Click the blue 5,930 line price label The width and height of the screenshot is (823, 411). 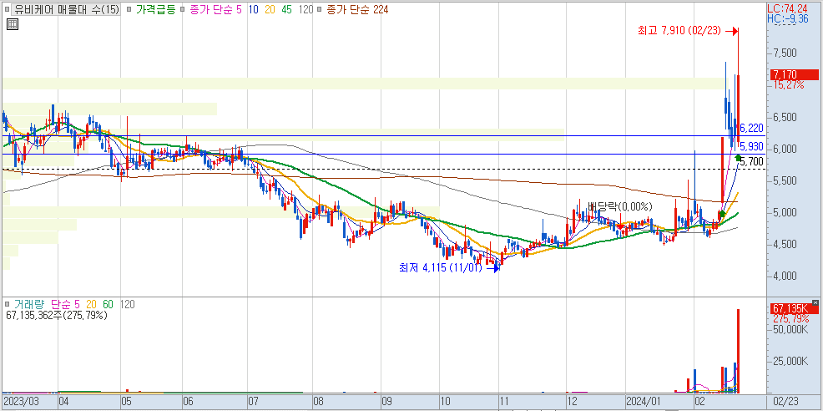(753, 146)
